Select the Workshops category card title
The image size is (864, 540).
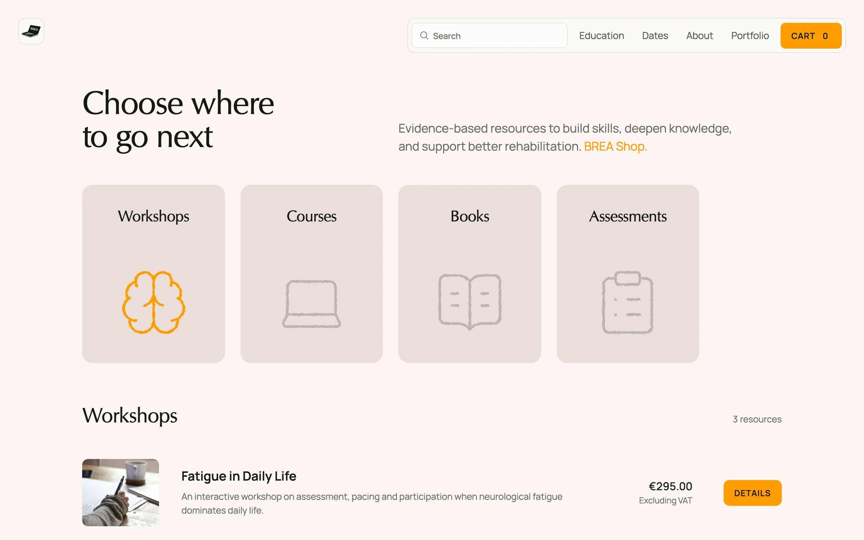153,216
